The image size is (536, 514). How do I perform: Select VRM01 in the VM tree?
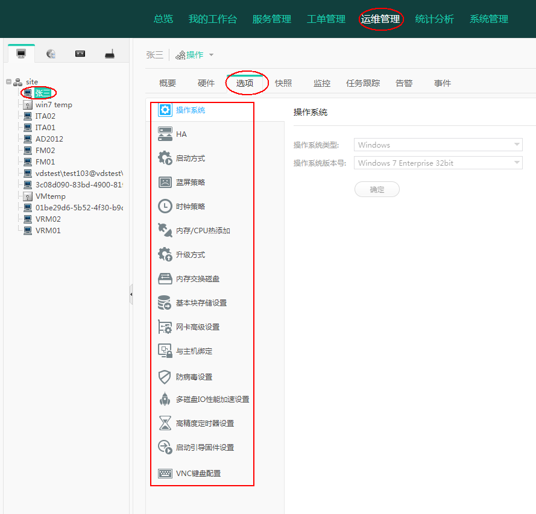click(48, 231)
